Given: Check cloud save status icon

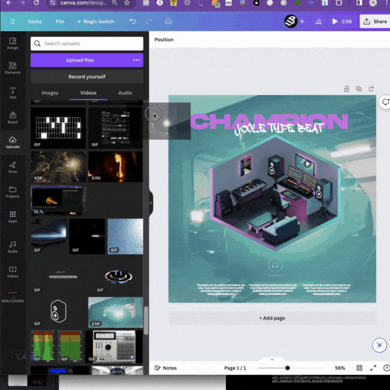Looking at the screenshot, I should [169, 22].
